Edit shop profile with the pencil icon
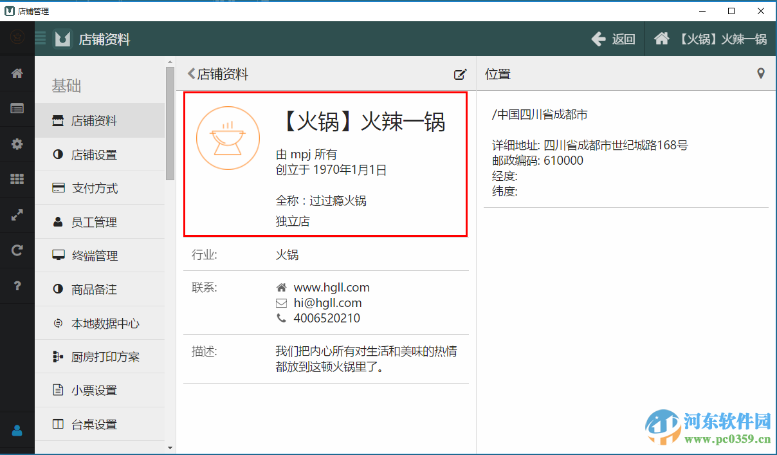Image resolution: width=777 pixels, height=455 pixels. 461,75
